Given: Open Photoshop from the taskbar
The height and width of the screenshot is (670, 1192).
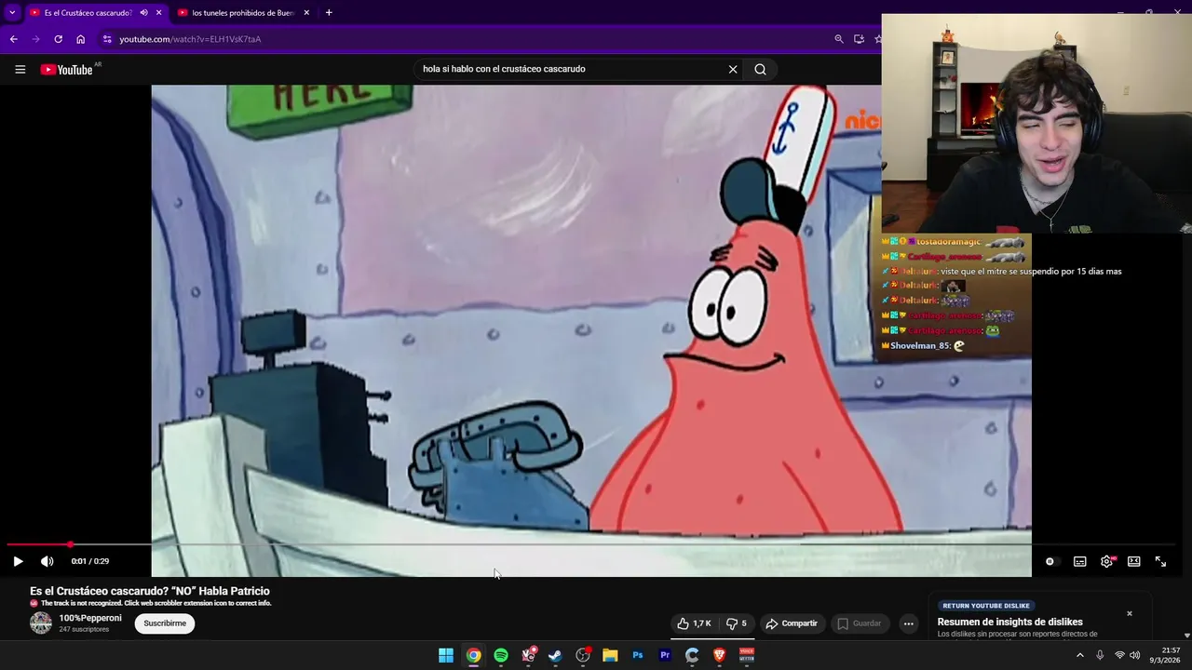Looking at the screenshot, I should click(x=638, y=655).
